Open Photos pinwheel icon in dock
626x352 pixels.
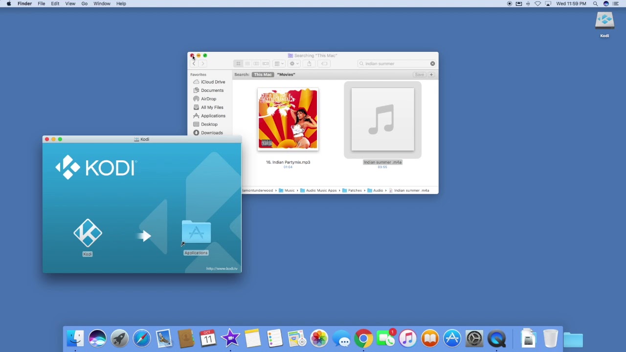click(319, 338)
